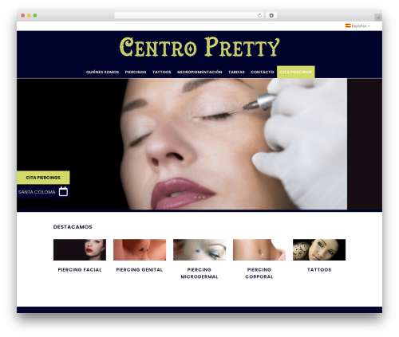Image resolution: width=399 pixels, height=337 pixels.
Task: Open the Contacto menu item
Action: [x=263, y=72]
